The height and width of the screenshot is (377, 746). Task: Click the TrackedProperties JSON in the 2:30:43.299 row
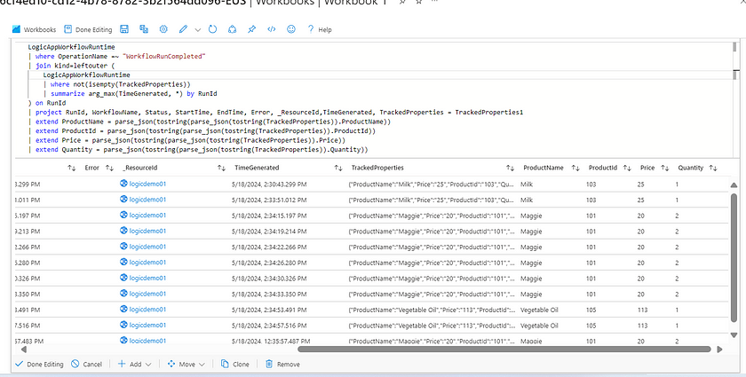click(x=432, y=184)
